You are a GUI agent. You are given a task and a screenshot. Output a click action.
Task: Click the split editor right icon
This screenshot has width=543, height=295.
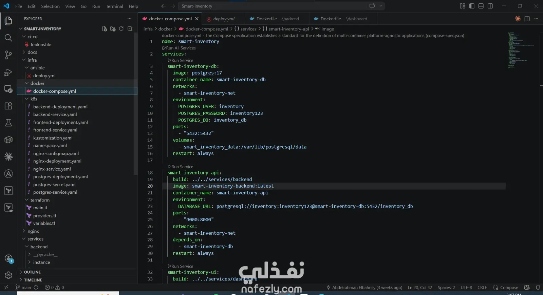(x=527, y=19)
